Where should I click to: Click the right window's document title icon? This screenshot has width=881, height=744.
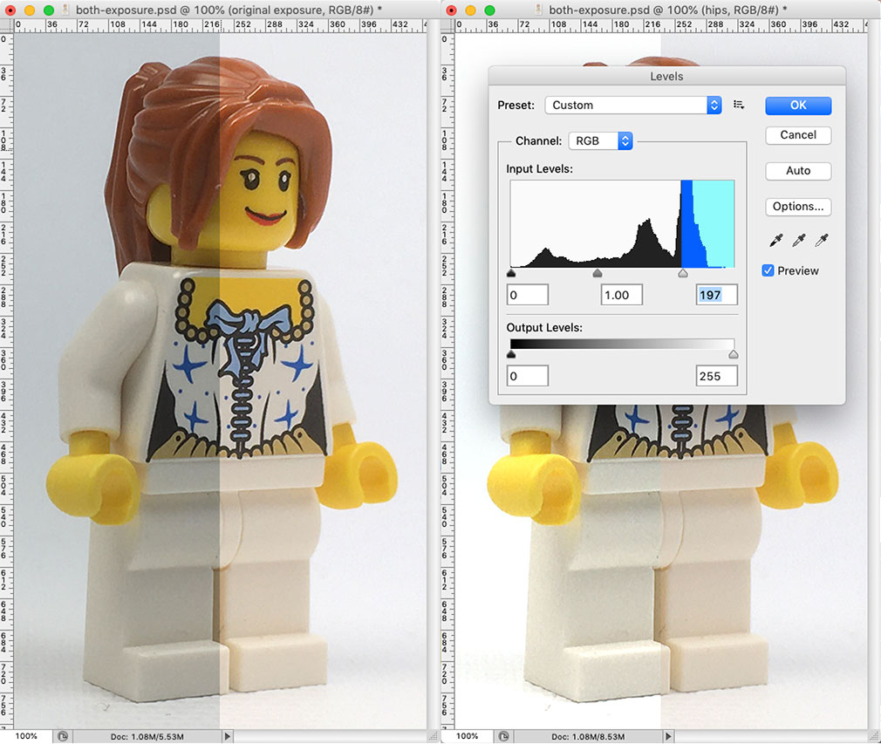click(539, 10)
